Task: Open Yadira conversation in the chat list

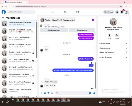Action: [x=18, y=23]
